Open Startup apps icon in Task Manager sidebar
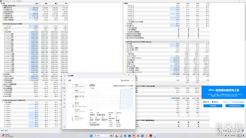This screenshot has height=138, width=246. [64, 96]
